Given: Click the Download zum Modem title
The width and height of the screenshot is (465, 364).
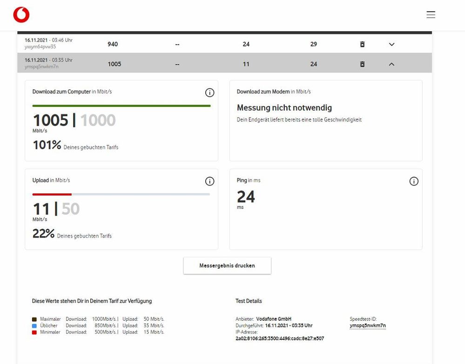Looking at the screenshot, I should [x=274, y=92].
